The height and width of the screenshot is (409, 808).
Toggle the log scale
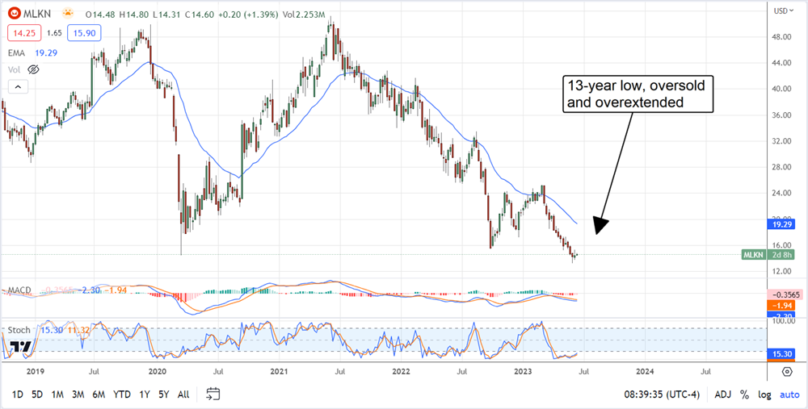(x=764, y=394)
